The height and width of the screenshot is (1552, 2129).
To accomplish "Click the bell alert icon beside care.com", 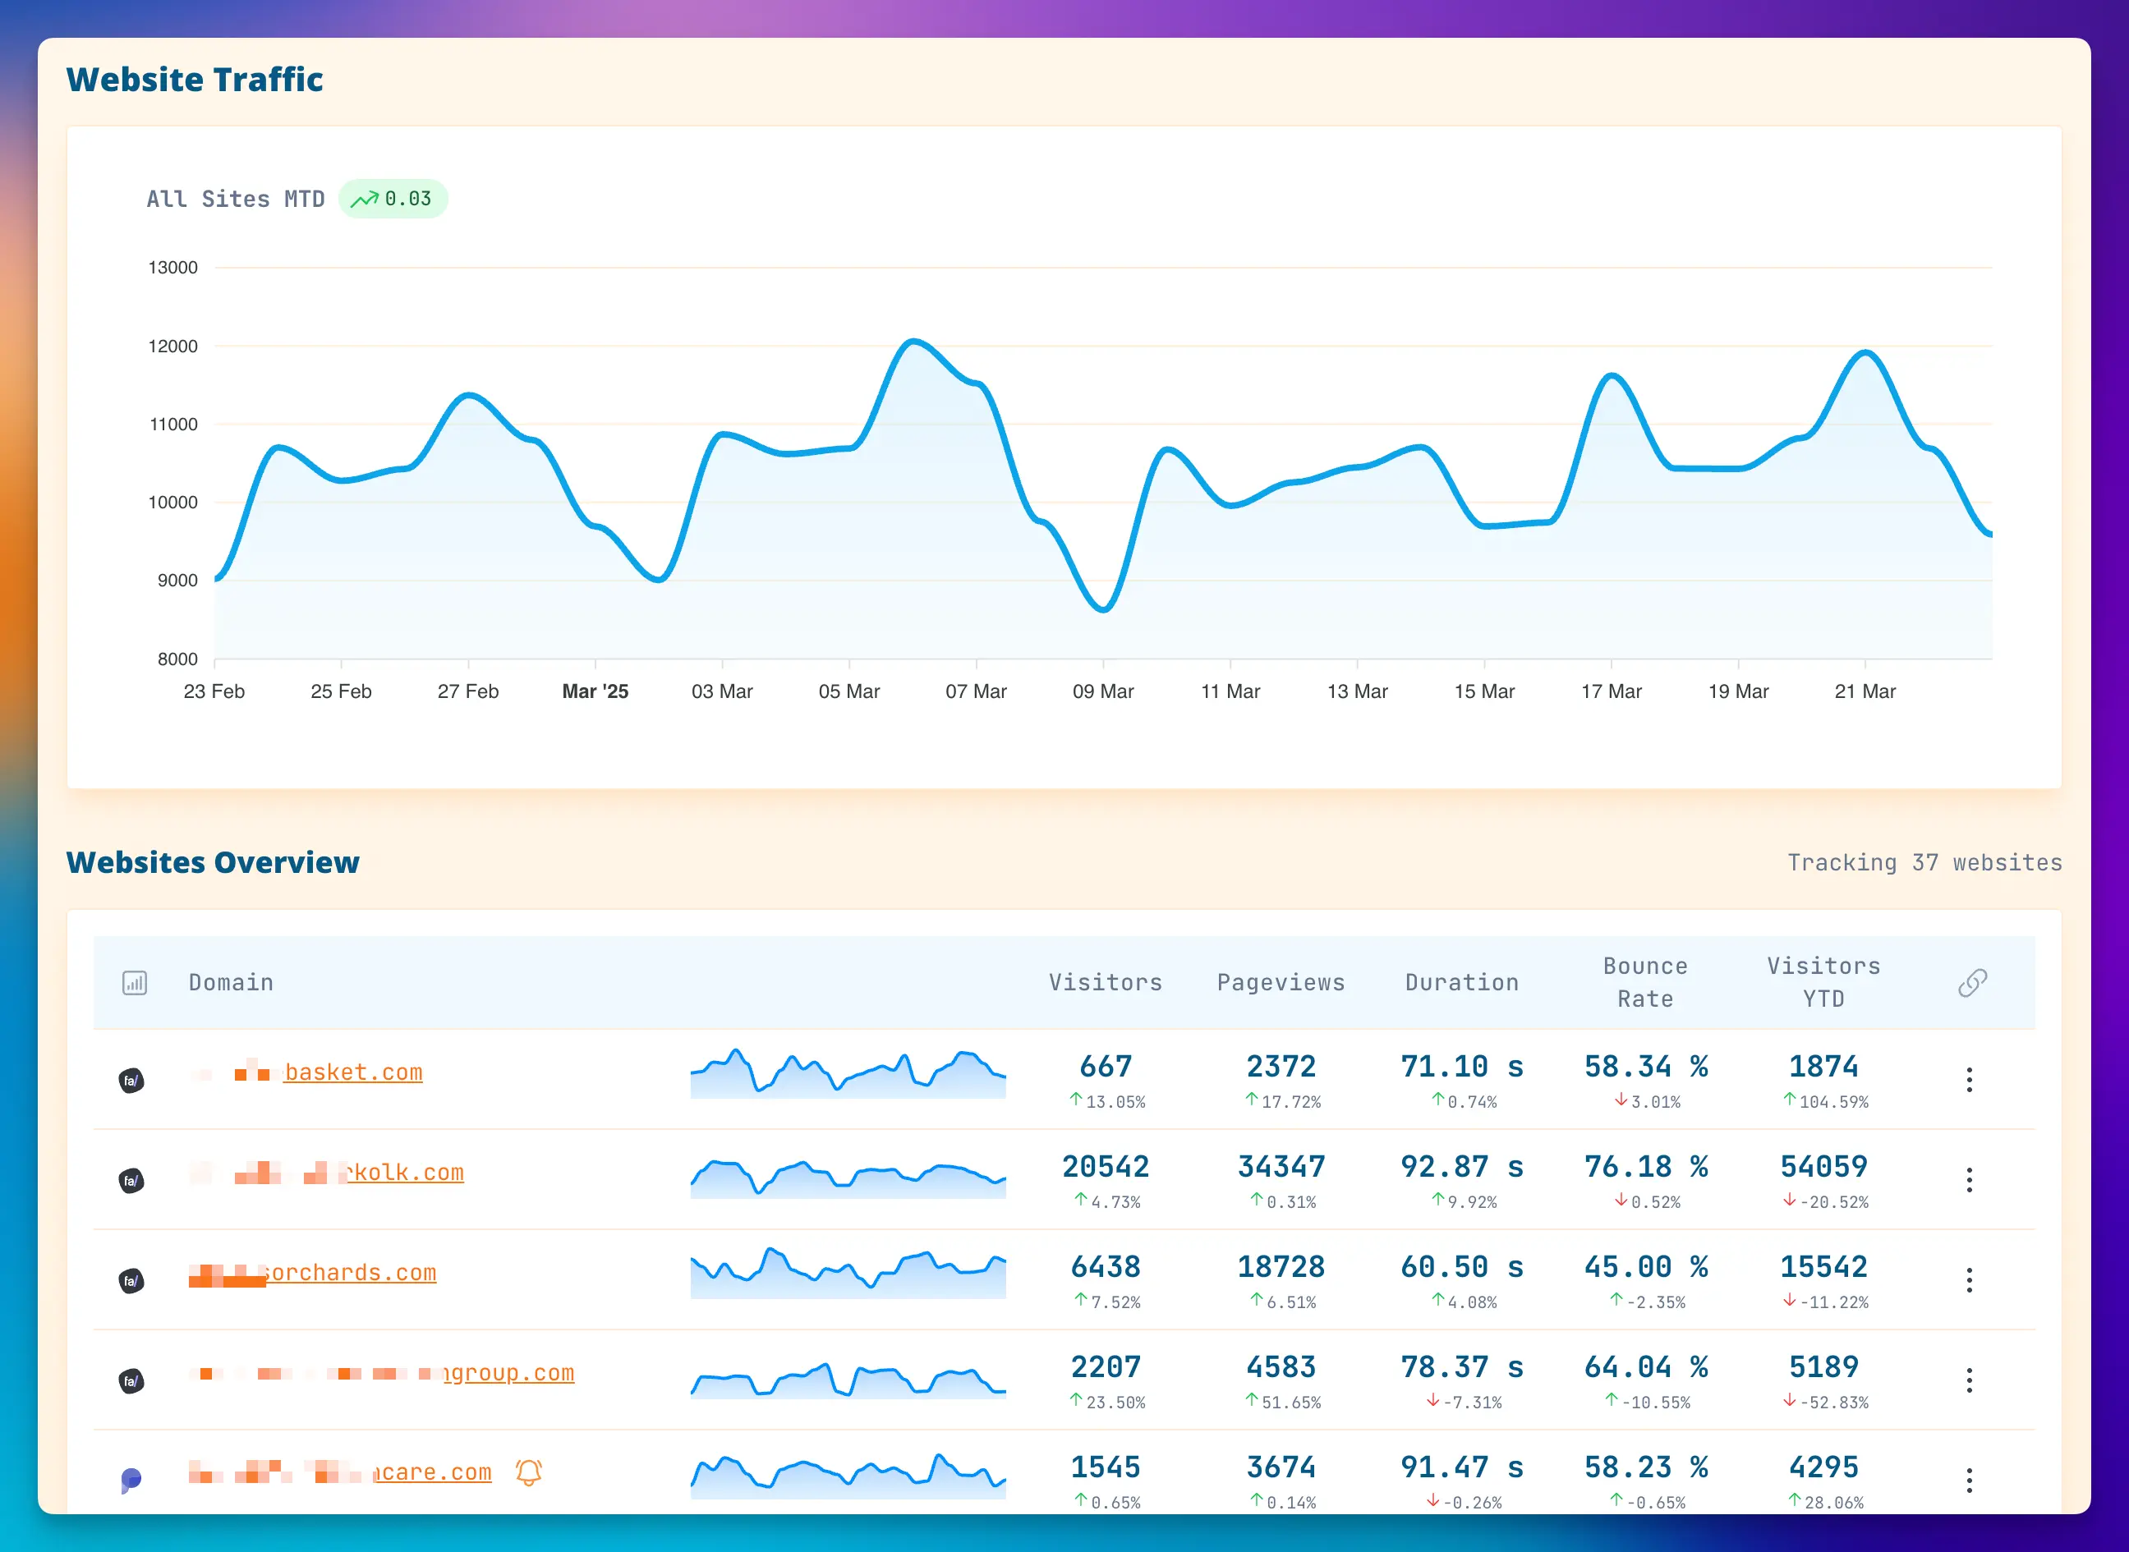I will (529, 1472).
